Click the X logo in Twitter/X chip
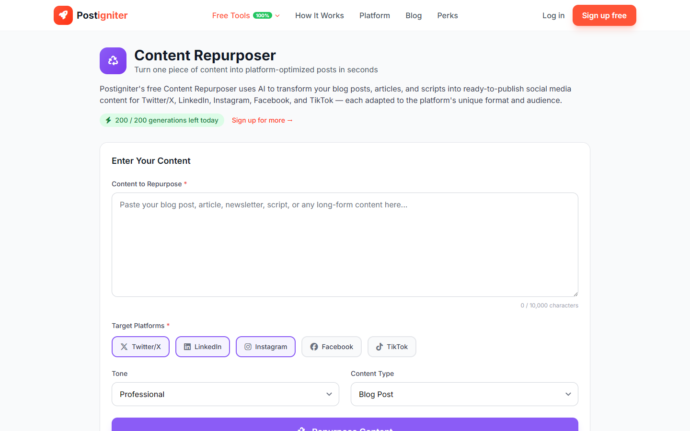This screenshot has height=431, width=690. (x=124, y=347)
